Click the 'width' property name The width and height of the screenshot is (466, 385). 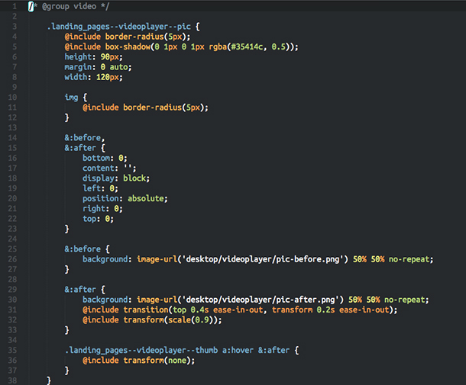click(76, 77)
